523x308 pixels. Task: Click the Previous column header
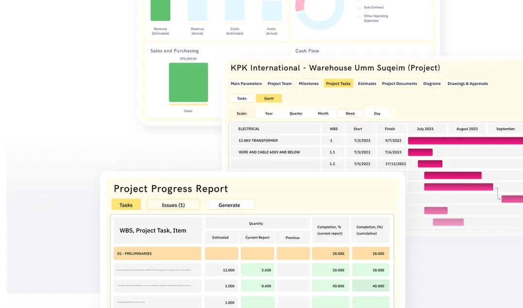coord(293,238)
